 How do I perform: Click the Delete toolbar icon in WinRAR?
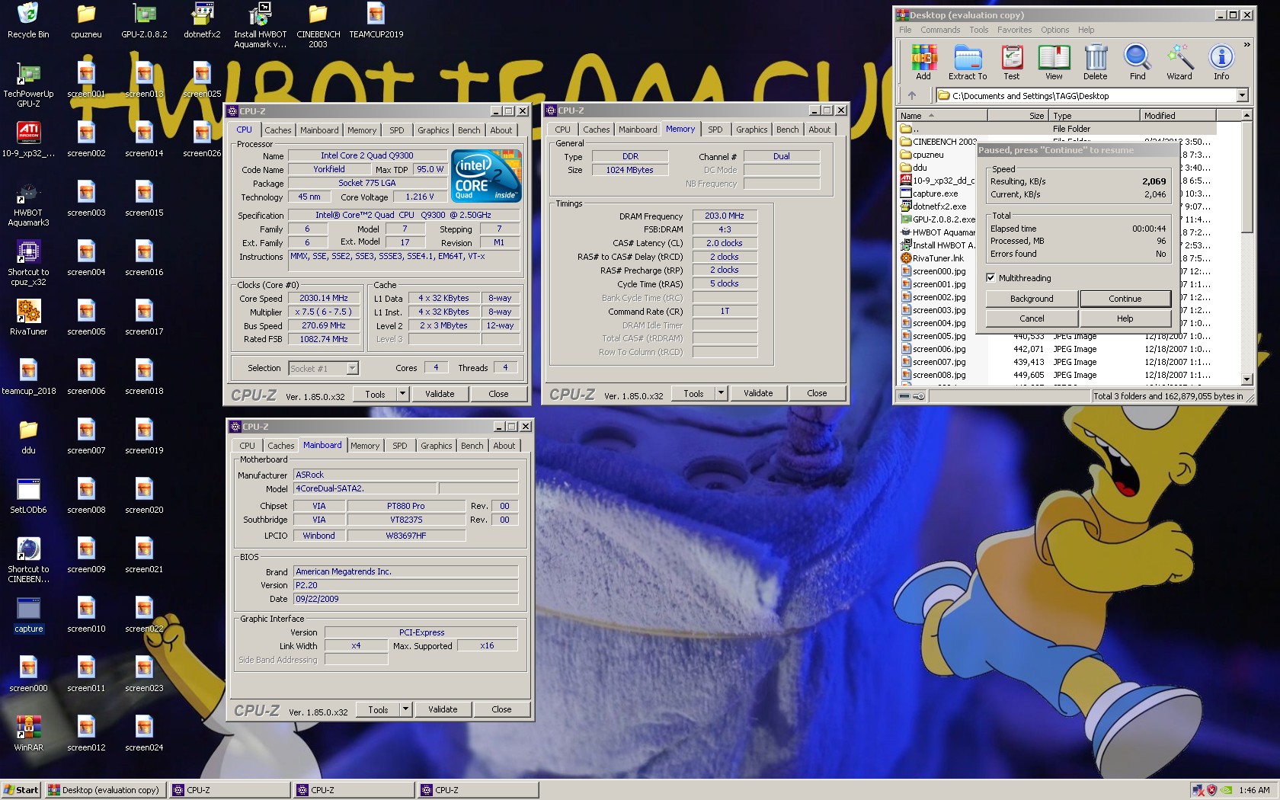[x=1096, y=62]
